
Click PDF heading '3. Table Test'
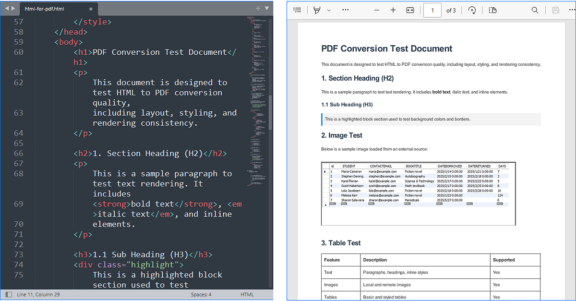pos(341,243)
